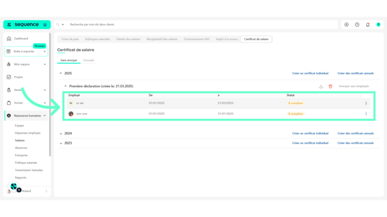Open the Politique salariale submenu item
Viewport: 387px width, 217px height.
(26, 163)
